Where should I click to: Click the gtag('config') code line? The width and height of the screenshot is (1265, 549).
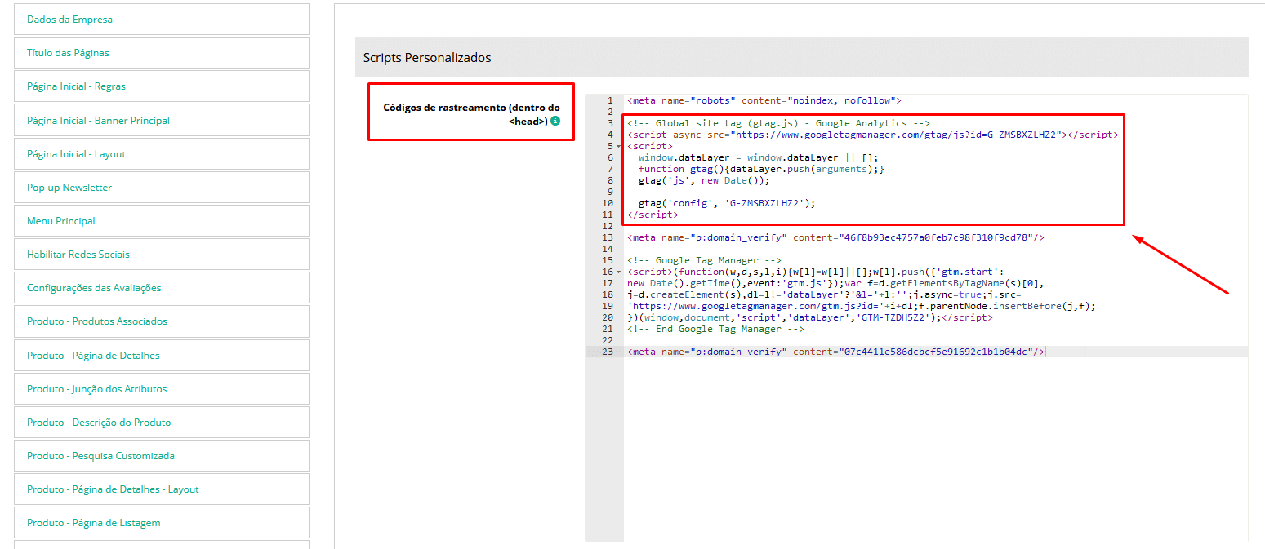click(x=727, y=203)
